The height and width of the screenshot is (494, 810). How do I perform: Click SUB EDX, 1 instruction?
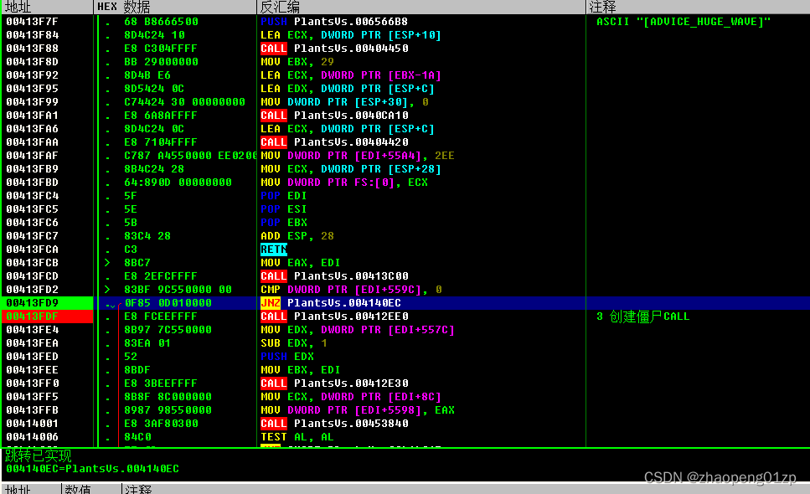[x=293, y=343]
